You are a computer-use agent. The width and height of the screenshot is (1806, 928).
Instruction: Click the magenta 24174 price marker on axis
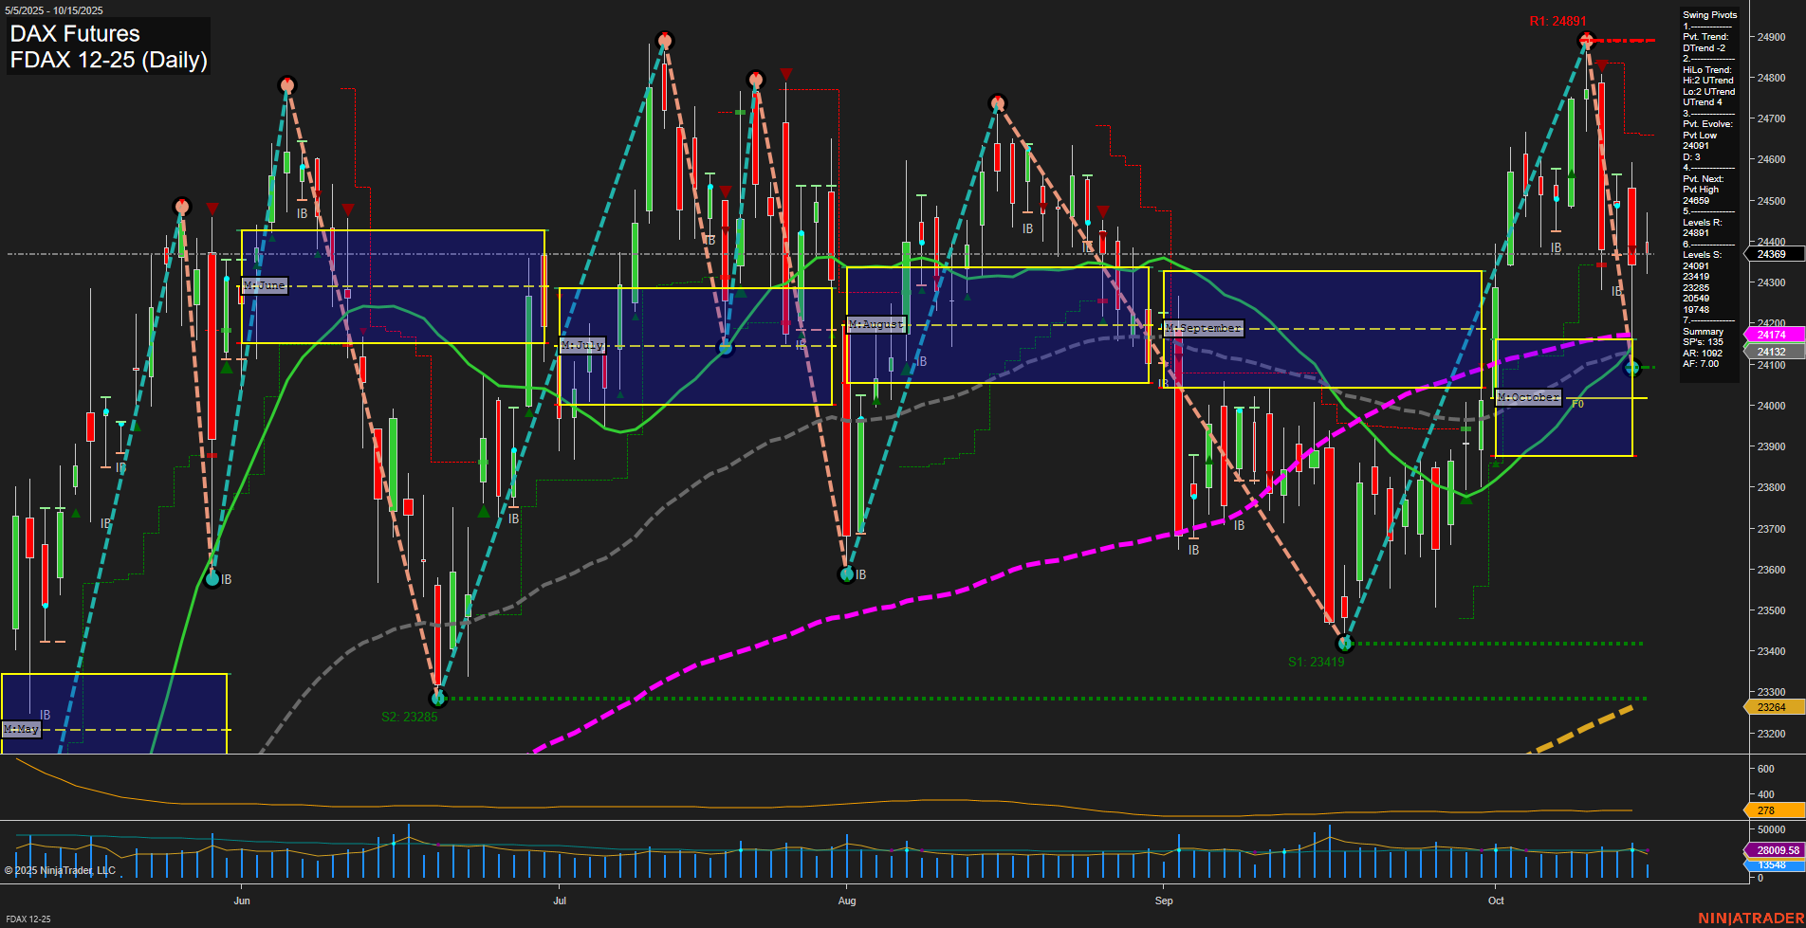[x=1773, y=335]
